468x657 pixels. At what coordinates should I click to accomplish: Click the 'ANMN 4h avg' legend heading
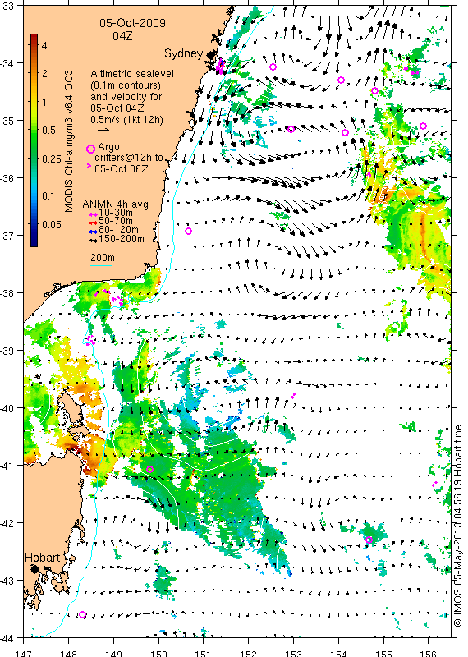coord(115,204)
